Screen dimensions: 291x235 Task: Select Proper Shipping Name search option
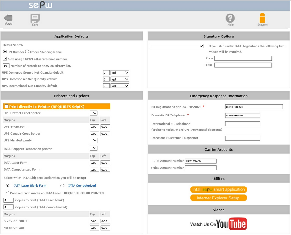pyautogui.click(x=27, y=52)
